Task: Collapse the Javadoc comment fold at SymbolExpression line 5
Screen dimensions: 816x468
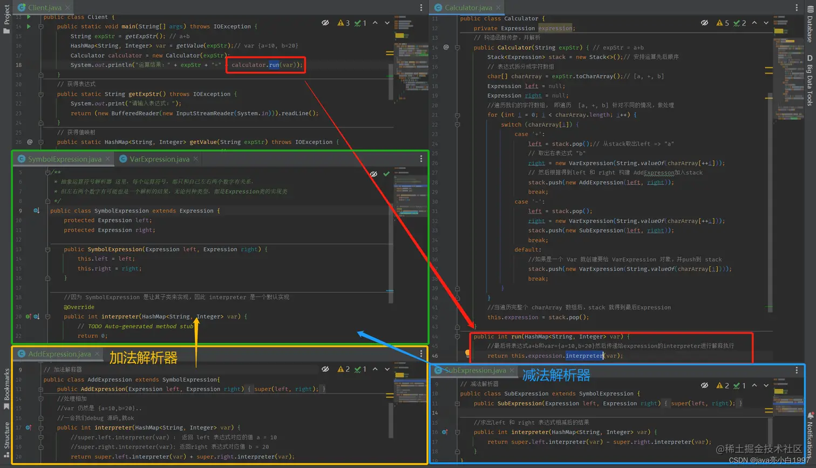Action: 47,172
